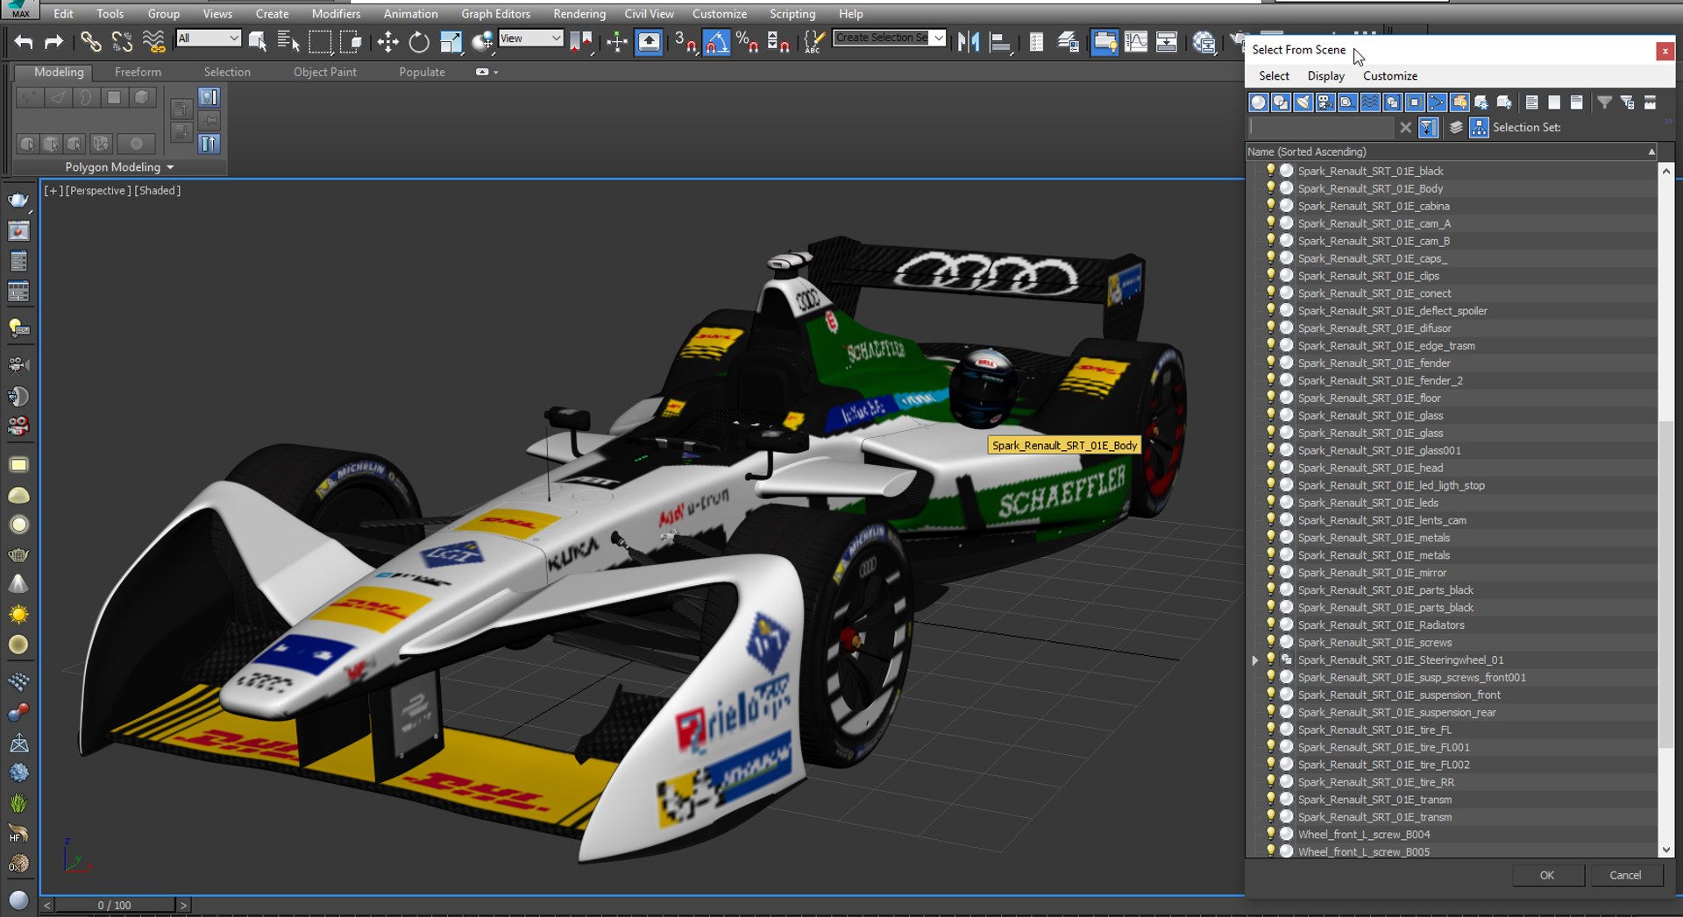Open the Modifiers menu

click(336, 14)
